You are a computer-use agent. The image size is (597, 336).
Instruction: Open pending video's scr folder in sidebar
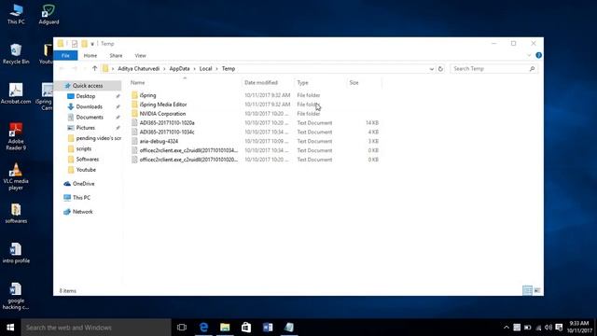[98, 138]
